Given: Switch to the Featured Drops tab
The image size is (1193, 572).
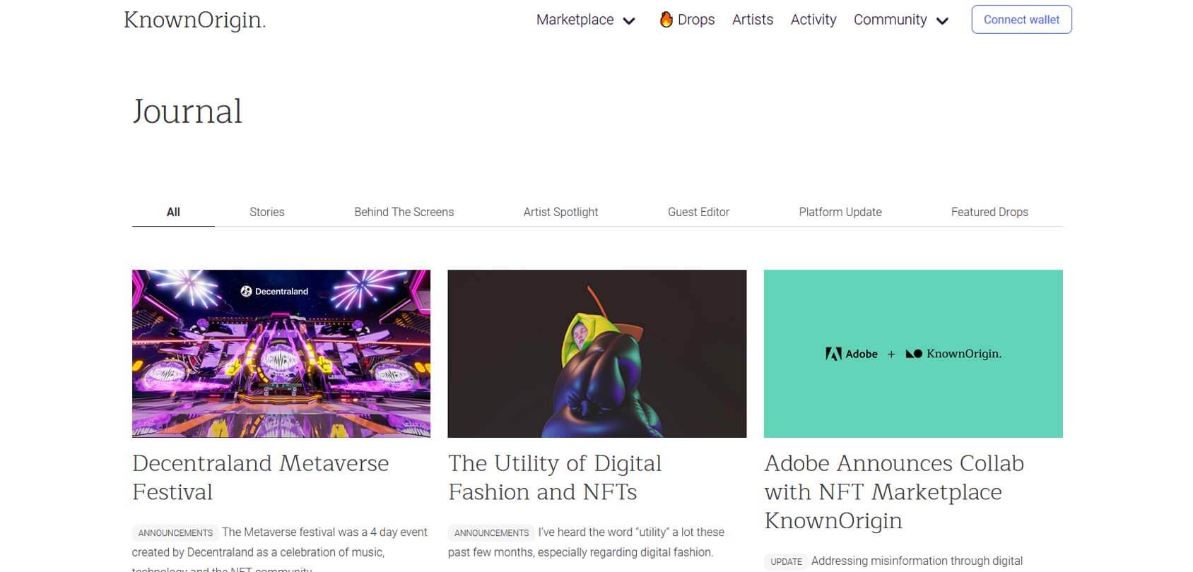Looking at the screenshot, I should [x=989, y=212].
